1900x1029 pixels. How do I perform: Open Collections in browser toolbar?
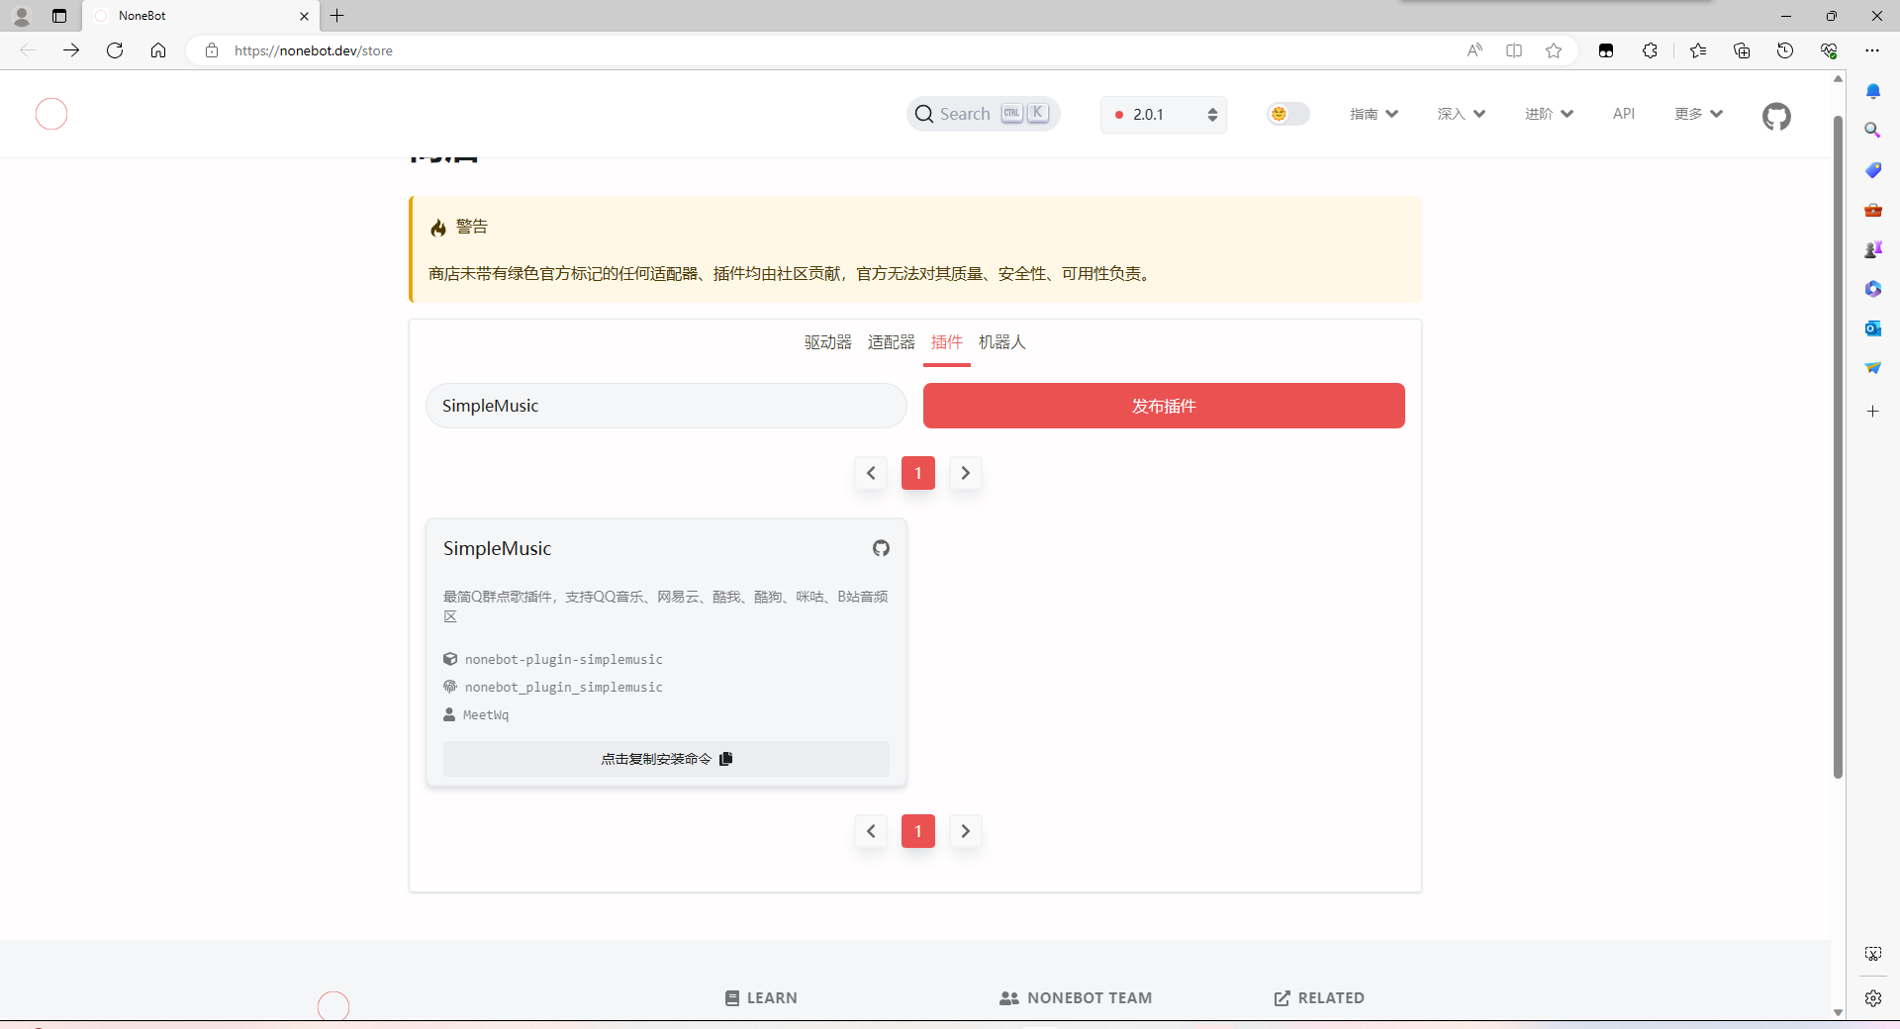pos(1742,50)
